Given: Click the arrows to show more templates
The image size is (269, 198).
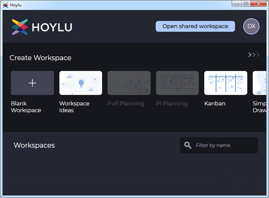Looking at the screenshot, I should [254, 55].
